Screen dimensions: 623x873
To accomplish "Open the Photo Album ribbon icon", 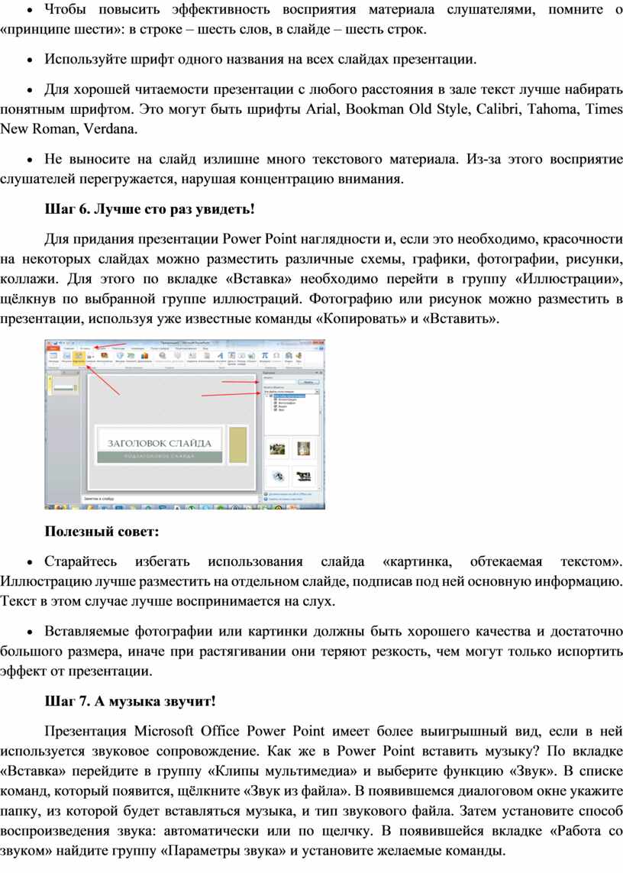I will point(105,357).
